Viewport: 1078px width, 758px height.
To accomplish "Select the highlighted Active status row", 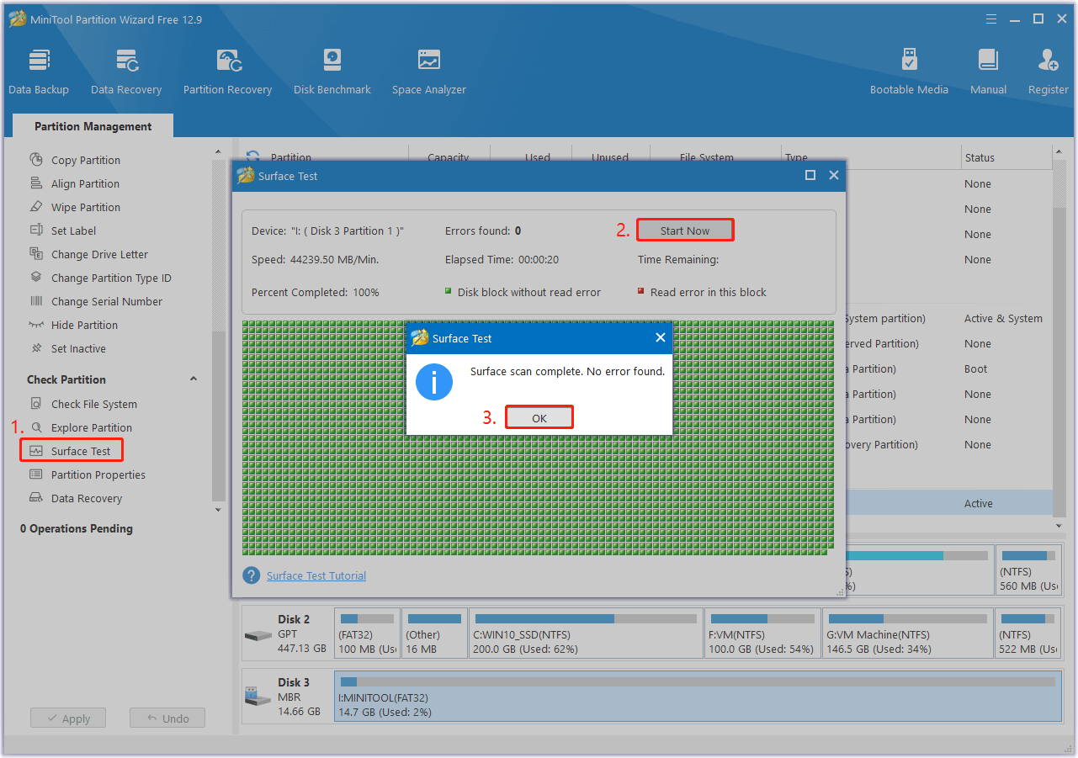I will tap(948, 503).
